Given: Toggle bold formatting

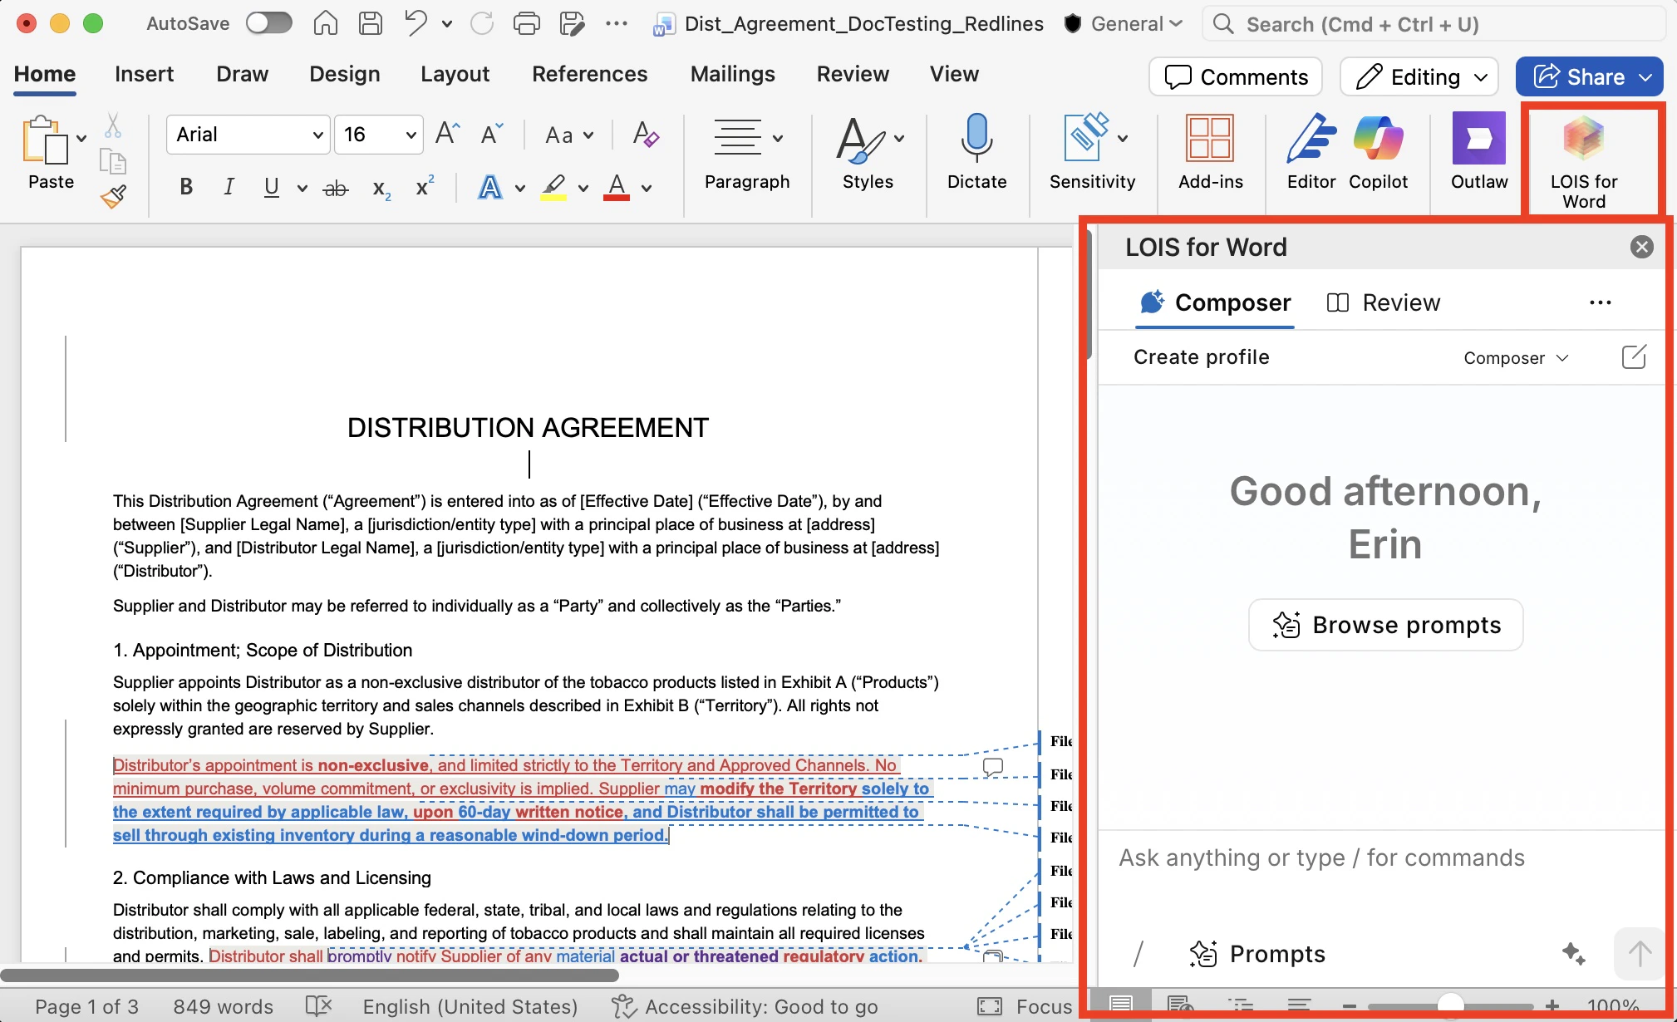Looking at the screenshot, I should tap(186, 188).
